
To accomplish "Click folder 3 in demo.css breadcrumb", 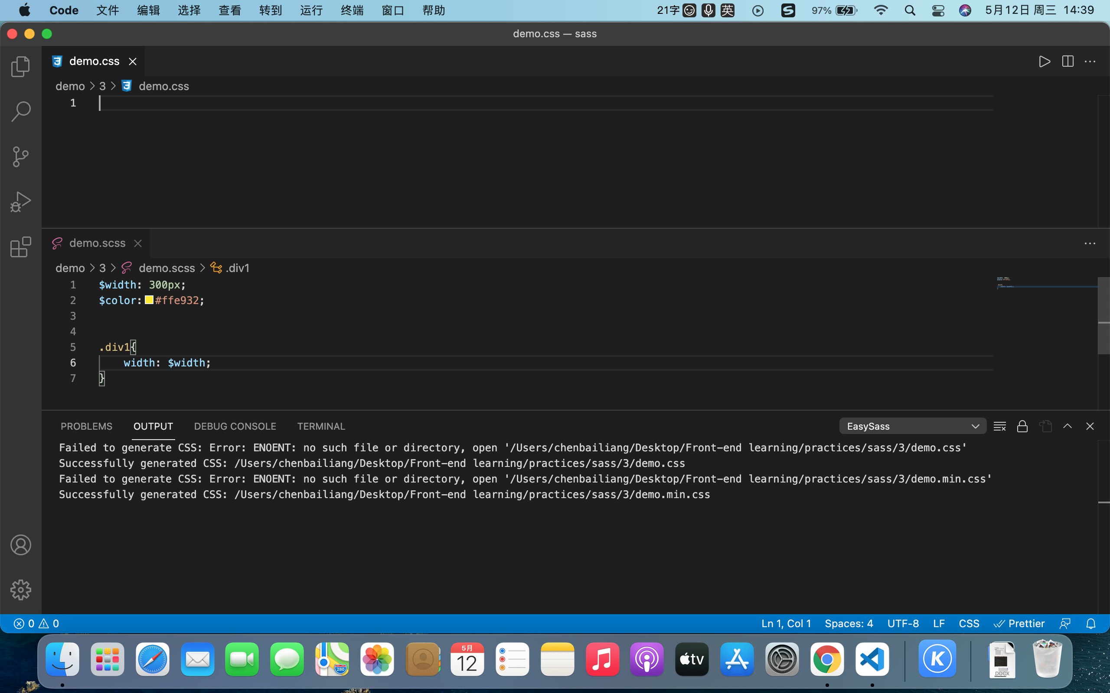I will [102, 86].
